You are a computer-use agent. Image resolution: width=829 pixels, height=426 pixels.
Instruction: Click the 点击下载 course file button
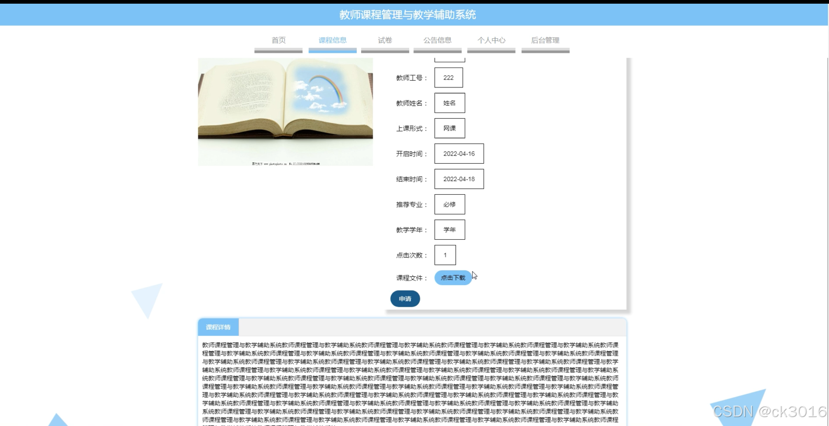[x=453, y=278]
